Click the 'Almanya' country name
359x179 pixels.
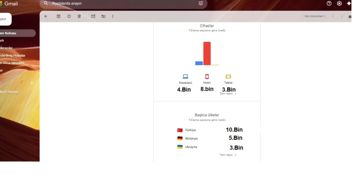(191, 138)
